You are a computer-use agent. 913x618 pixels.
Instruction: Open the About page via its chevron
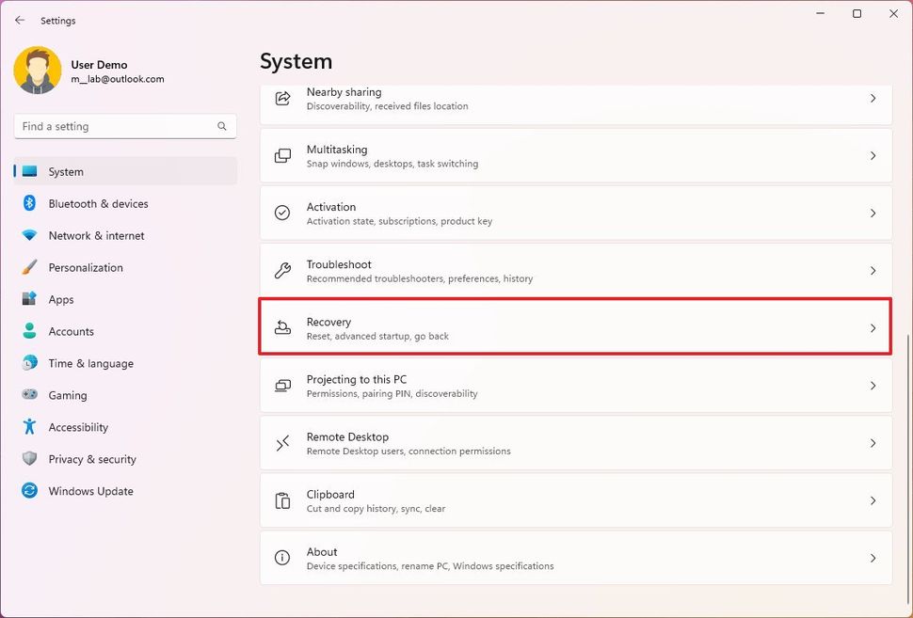[873, 557]
